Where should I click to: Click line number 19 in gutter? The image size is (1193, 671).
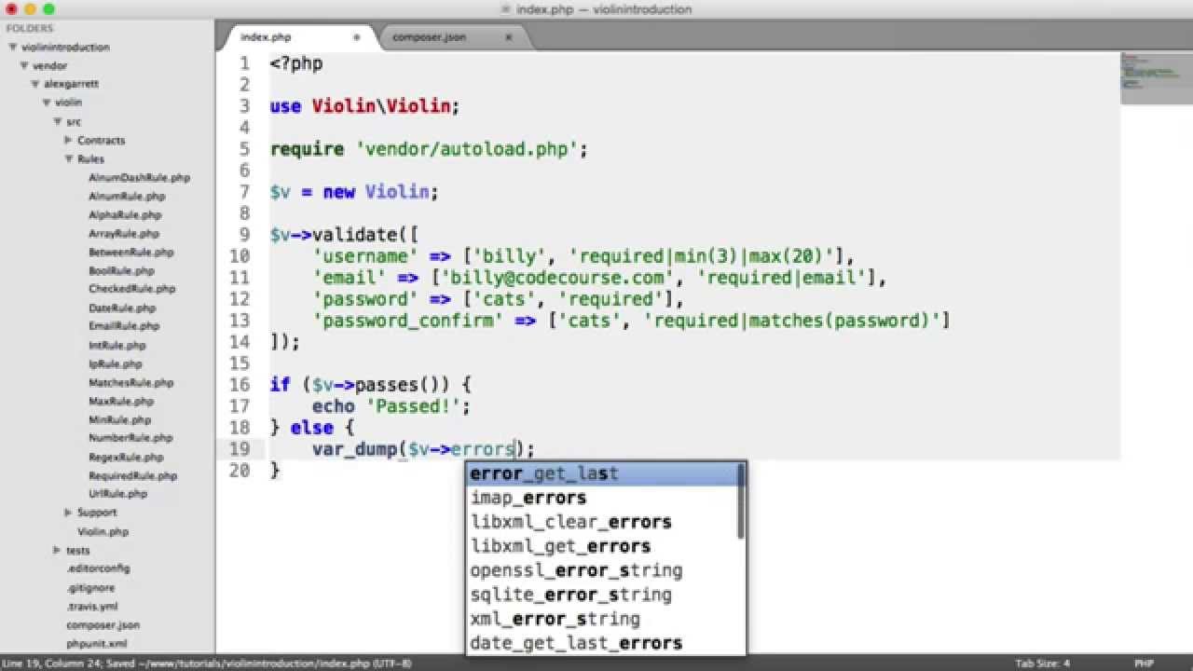click(x=240, y=449)
